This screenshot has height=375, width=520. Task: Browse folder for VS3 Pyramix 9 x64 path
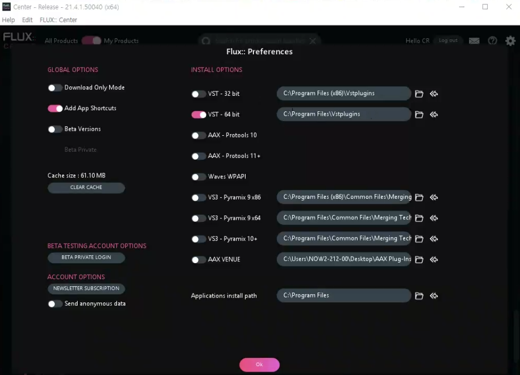[419, 218]
